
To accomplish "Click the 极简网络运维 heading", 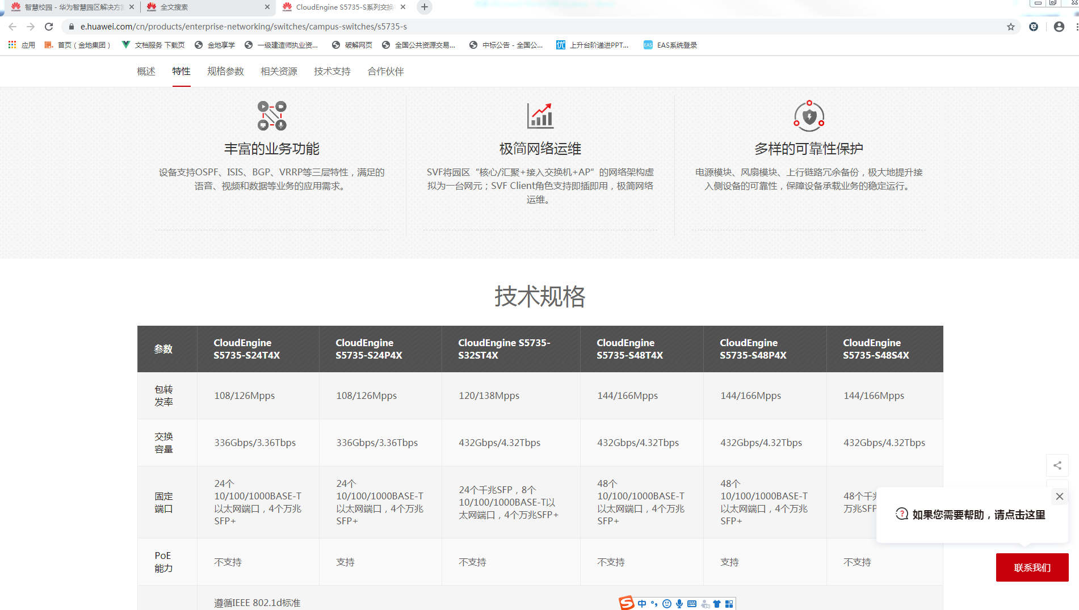I will (540, 149).
